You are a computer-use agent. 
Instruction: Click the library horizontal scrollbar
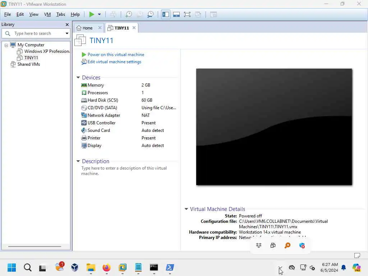coord(35,247)
